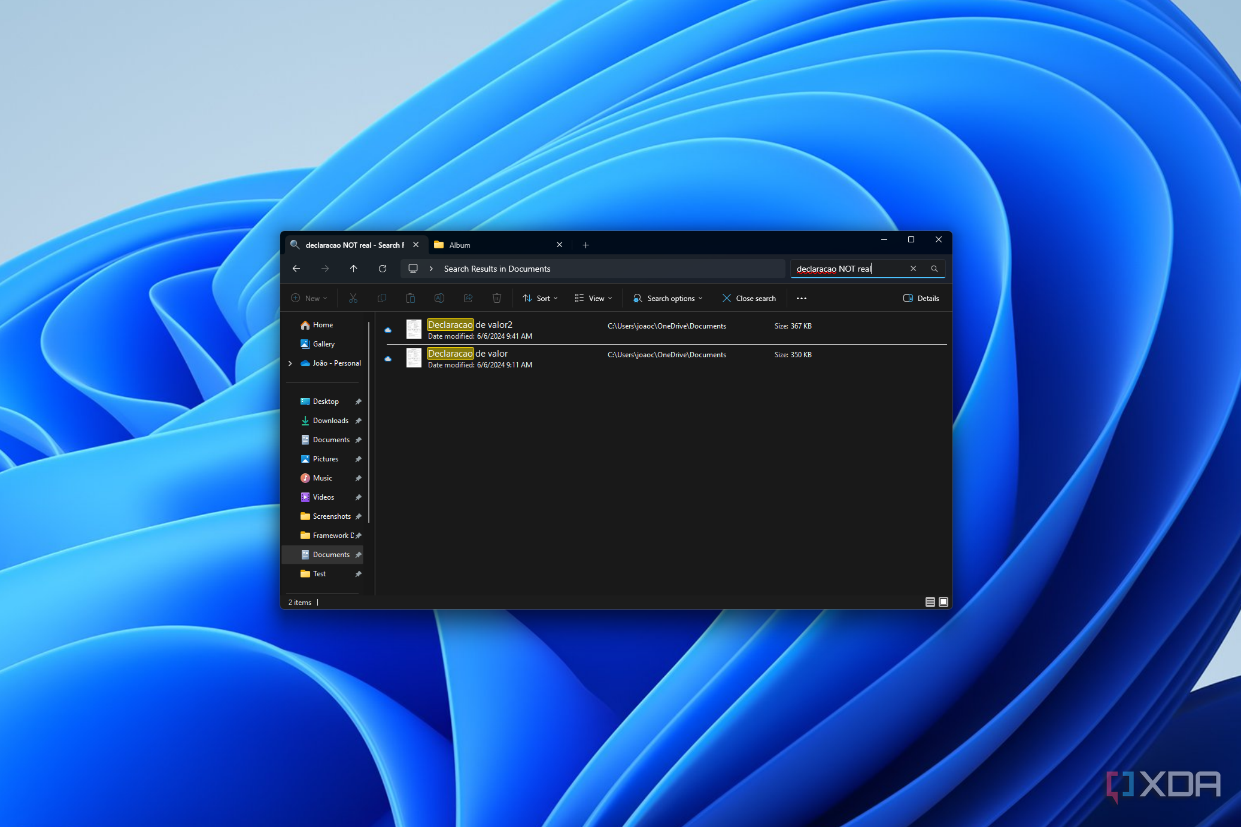Click the PC icon in address bar

click(413, 269)
